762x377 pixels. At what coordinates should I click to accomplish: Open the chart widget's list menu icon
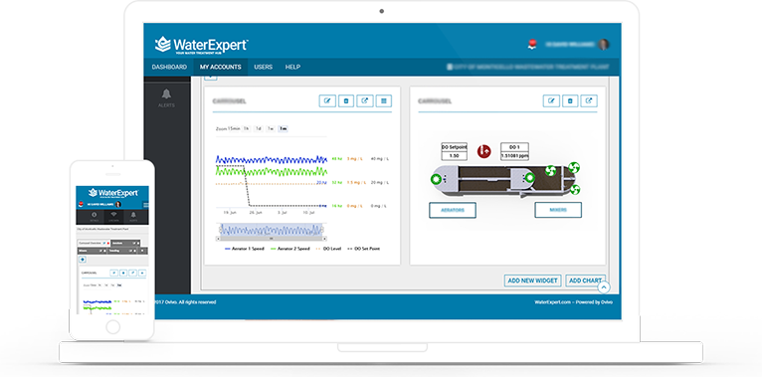[x=384, y=101]
